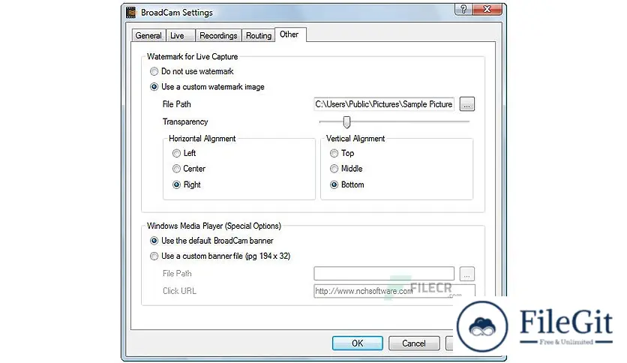Image resolution: width=627 pixels, height=363 pixels.
Task: Click the Click URL input field
Action: tap(394, 291)
